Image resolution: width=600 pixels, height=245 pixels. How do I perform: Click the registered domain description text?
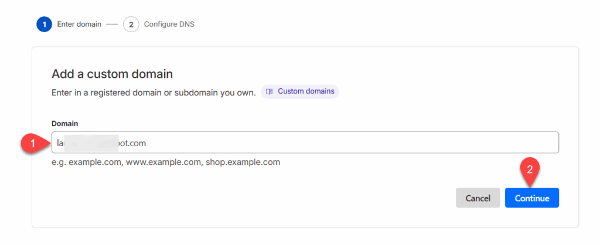tap(154, 92)
